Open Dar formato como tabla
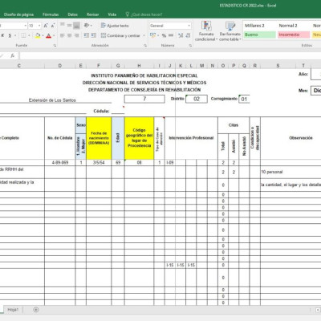The height and width of the screenshot is (321, 321). coord(230,31)
